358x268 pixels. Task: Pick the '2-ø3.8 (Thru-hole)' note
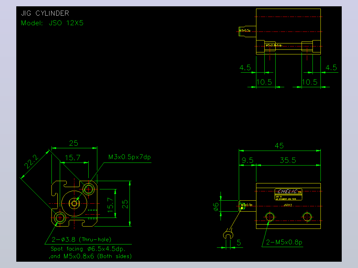81,239
